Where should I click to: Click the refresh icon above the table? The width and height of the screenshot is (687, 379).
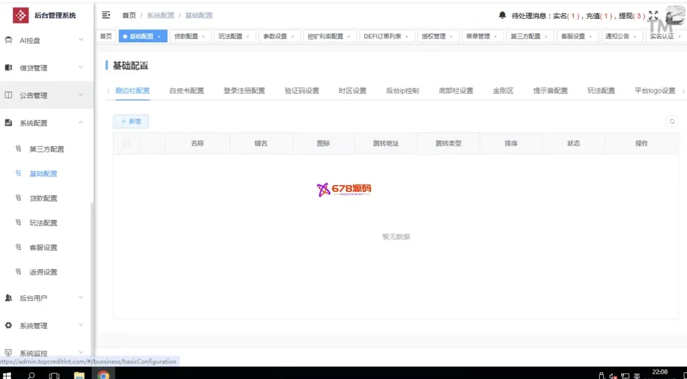[671, 121]
